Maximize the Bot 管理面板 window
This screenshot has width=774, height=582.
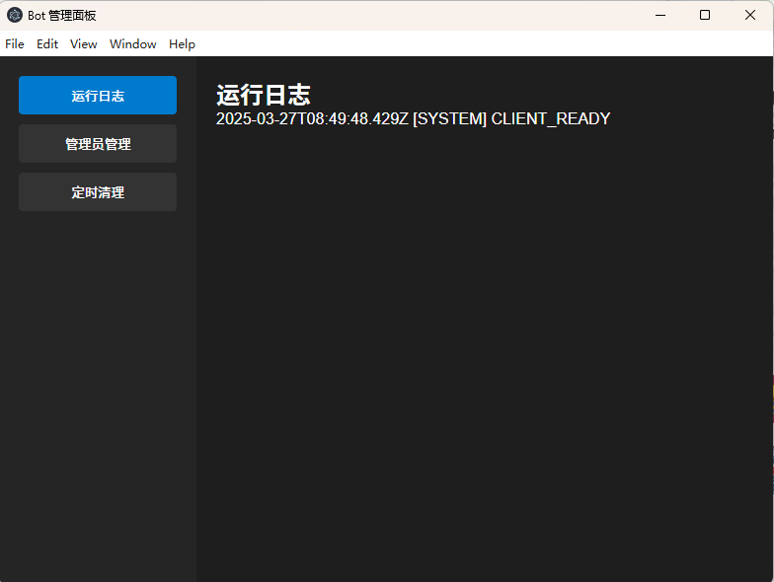pyautogui.click(x=705, y=16)
